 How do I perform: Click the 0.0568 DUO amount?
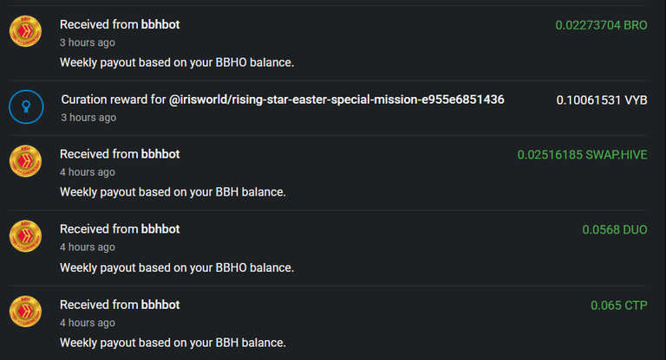coord(615,230)
